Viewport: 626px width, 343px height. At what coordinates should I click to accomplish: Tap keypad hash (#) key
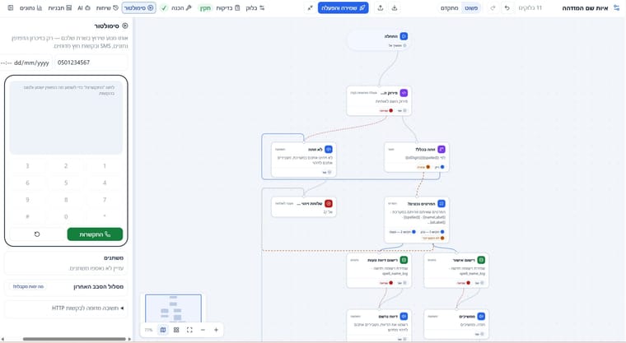[x=27, y=216]
